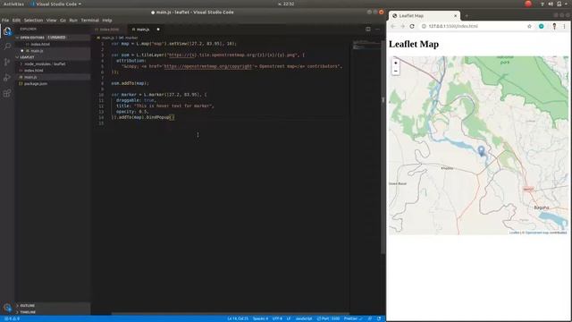Open a new browser tab with plus
The image size is (572, 322).
(x=467, y=16)
